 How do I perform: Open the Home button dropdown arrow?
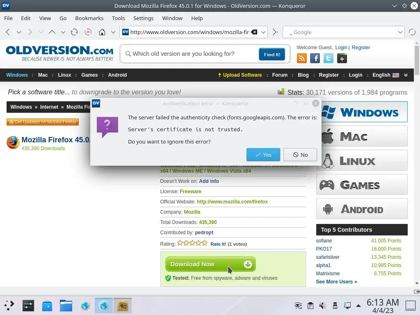(113, 32)
